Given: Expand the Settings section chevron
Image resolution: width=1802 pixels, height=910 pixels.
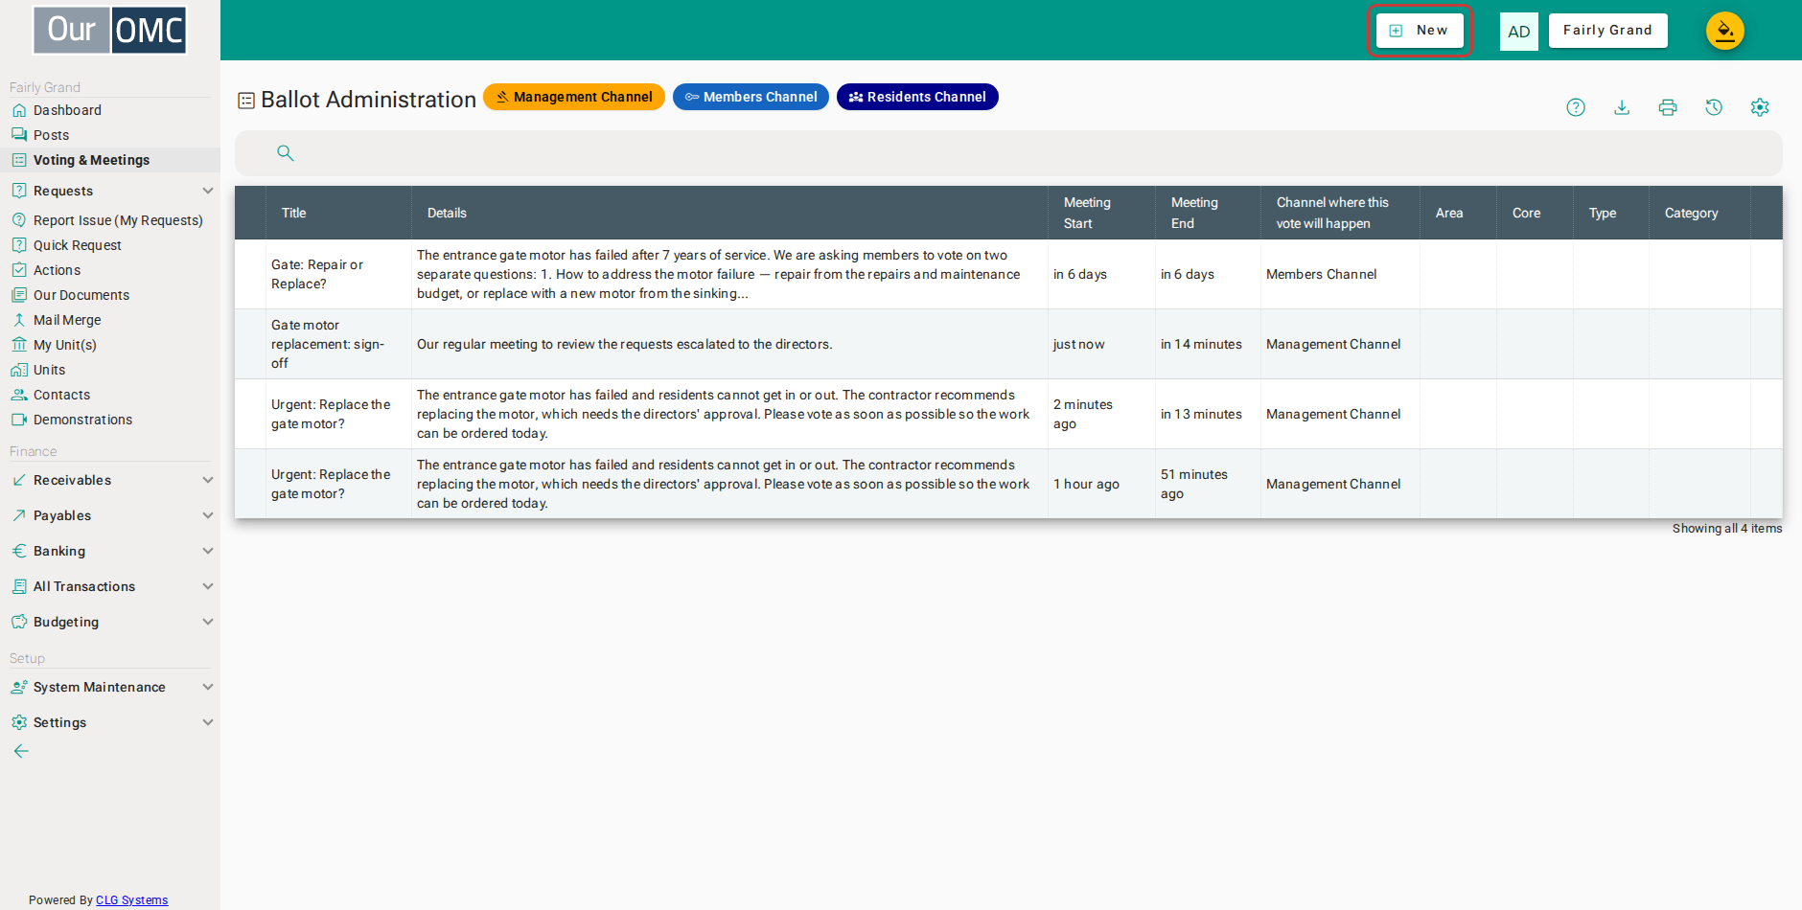Looking at the screenshot, I should (208, 722).
